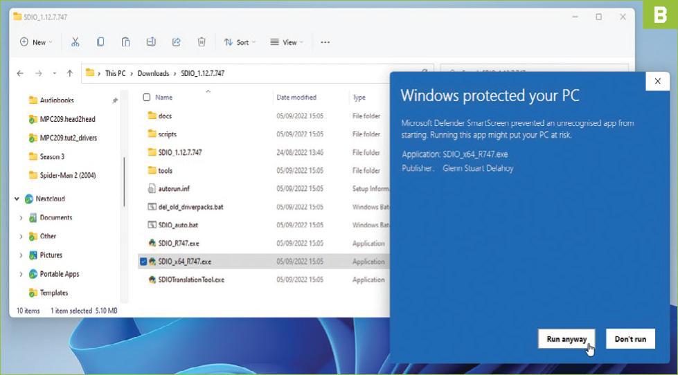Minimize the File Explorer window
Screen dimensions: 678x375
tap(575, 17)
